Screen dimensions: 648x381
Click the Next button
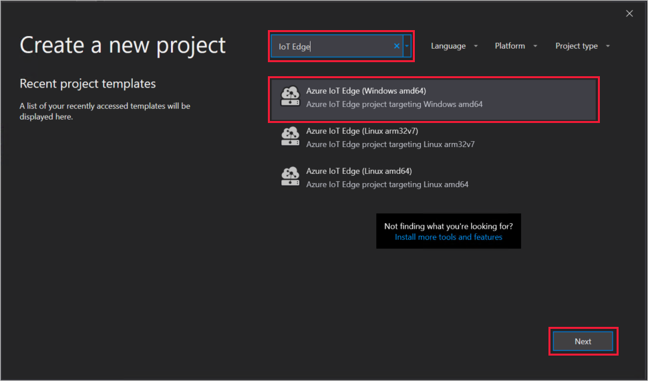tap(583, 342)
